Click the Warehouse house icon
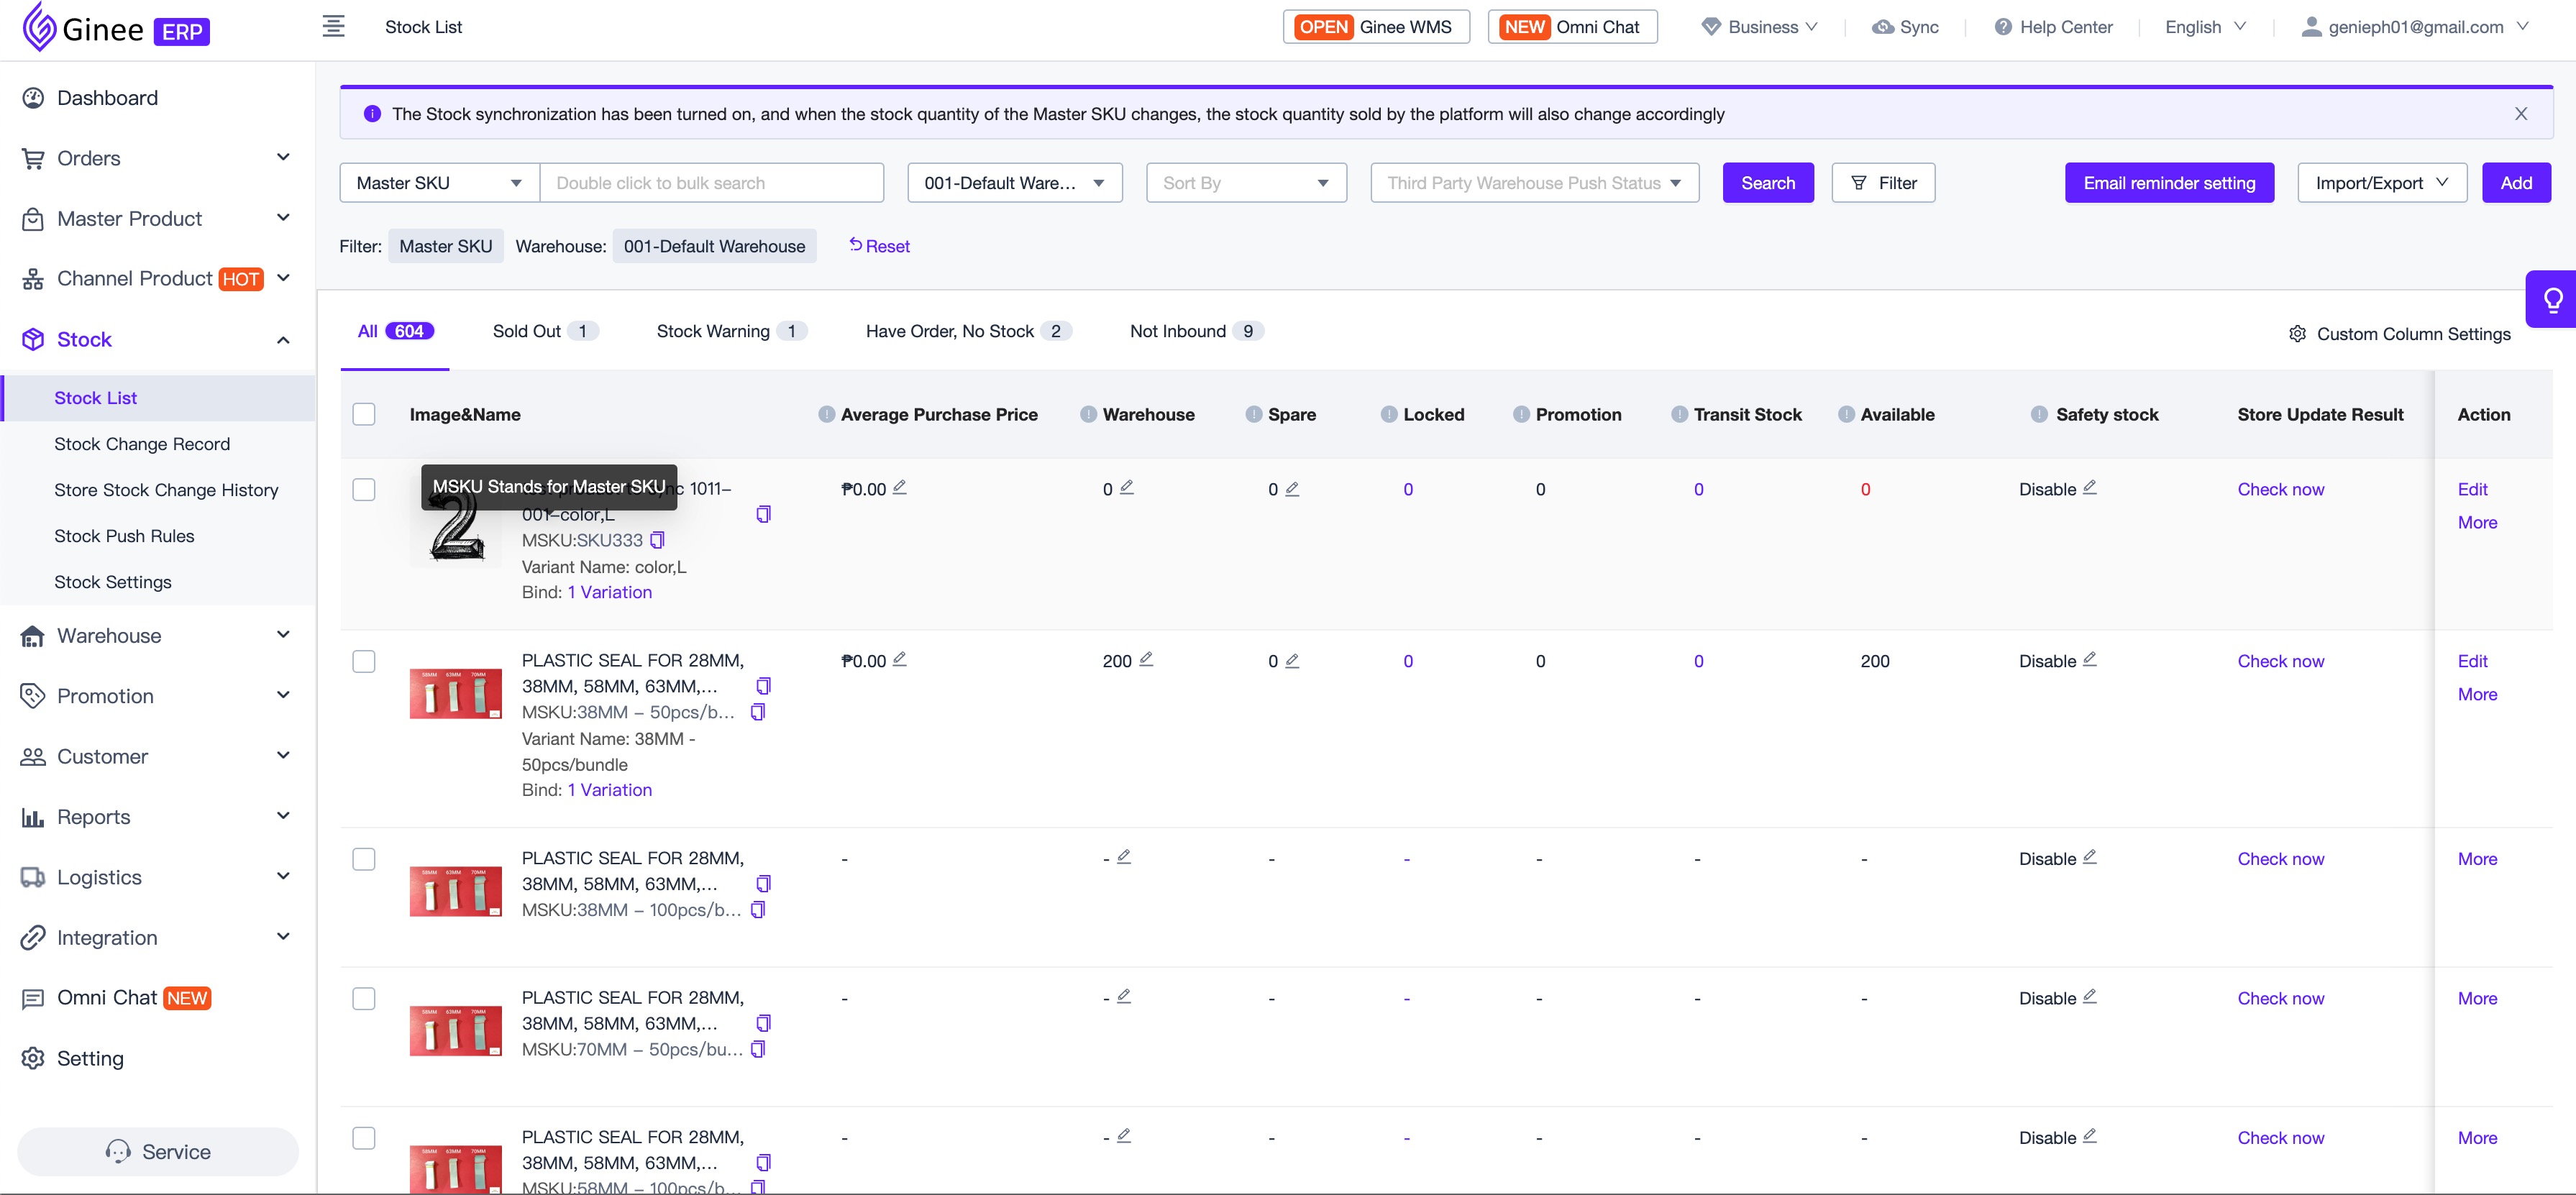2576x1195 pixels. 33,636
